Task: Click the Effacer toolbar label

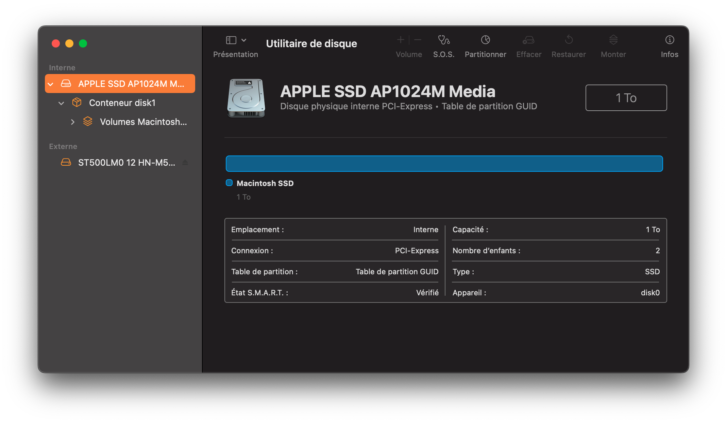Action: pyautogui.click(x=529, y=54)
